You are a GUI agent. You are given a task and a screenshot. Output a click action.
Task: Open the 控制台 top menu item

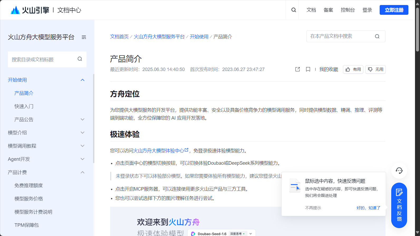(348, 10)
